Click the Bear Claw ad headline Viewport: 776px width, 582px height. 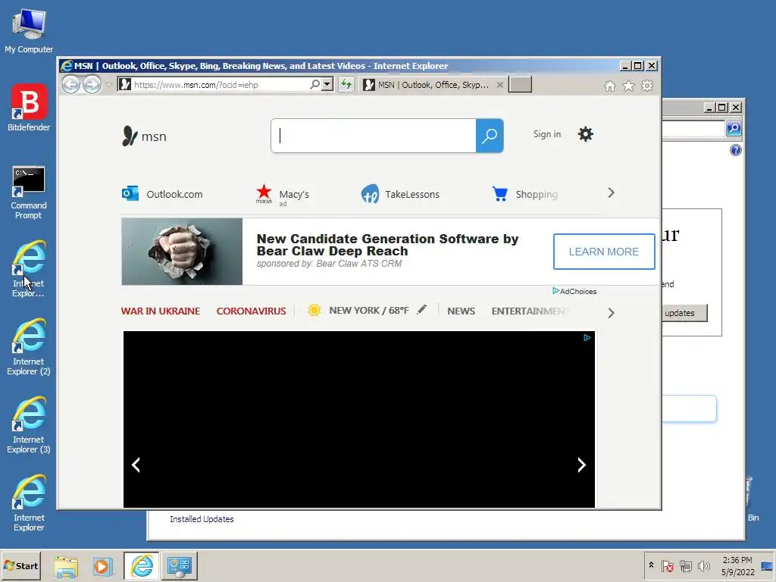[x=387, y=245]
